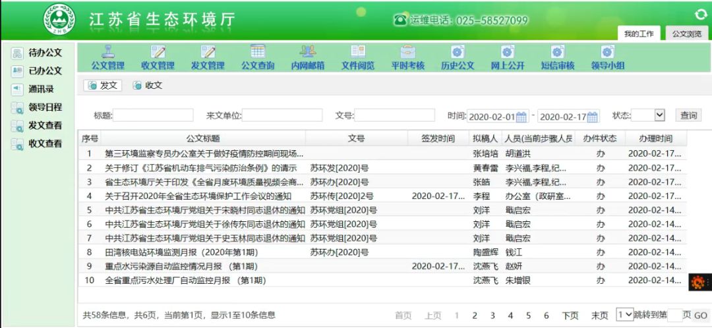Click the 查询 search button
Screen dimensions: 712x328
[688, 115]
